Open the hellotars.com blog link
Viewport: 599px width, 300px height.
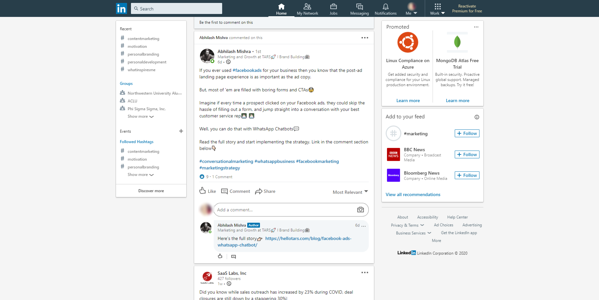click(x=284, y=241)
